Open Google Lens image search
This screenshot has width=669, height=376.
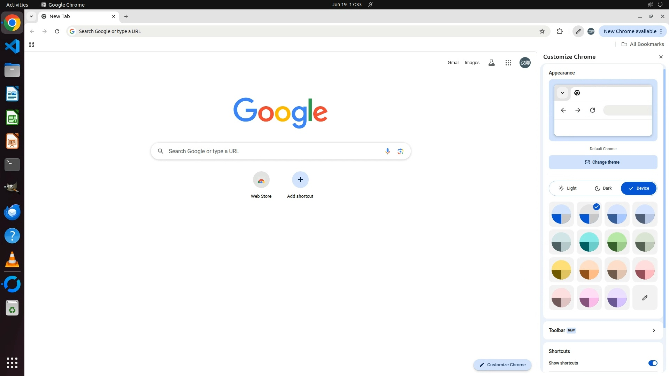tap(400, 151)
